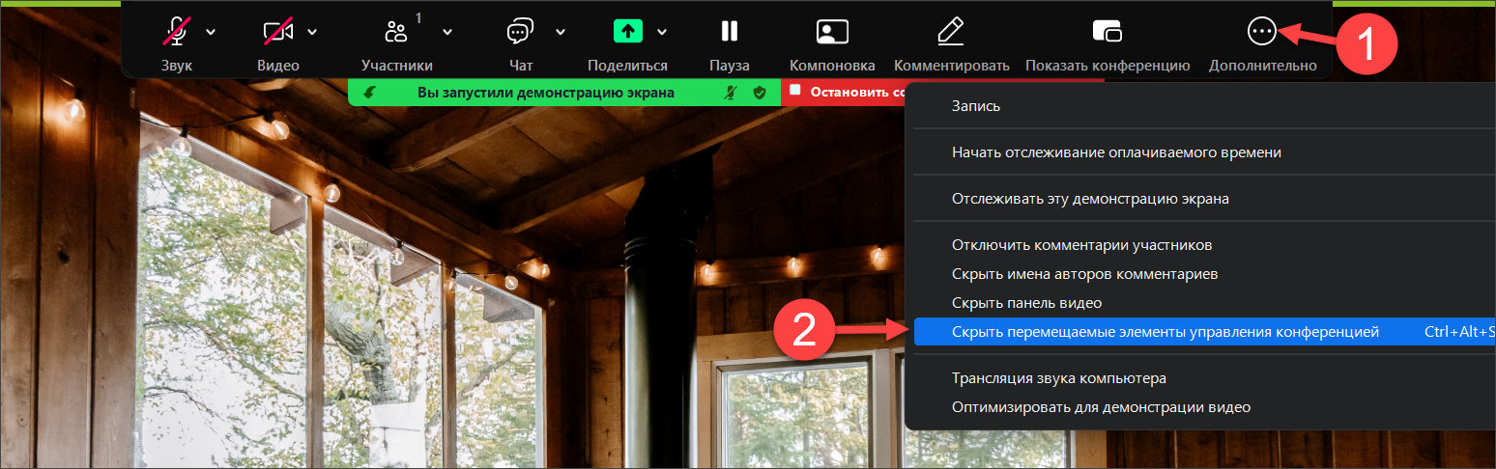This screenshot has height=469, width=1496.
Task: Click the Показать конференцию icon
Action: (x=1107, y=33)
